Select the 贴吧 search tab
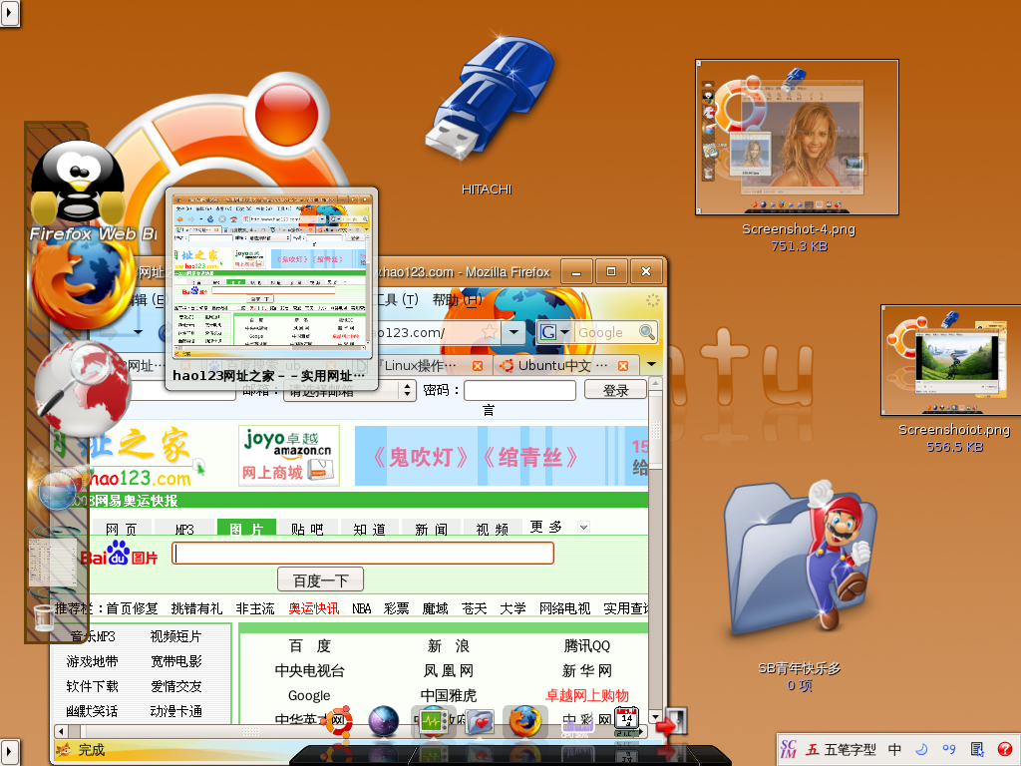Viewport: 1021px width, 766px height. pyautogui.click(x=307, y=529)
